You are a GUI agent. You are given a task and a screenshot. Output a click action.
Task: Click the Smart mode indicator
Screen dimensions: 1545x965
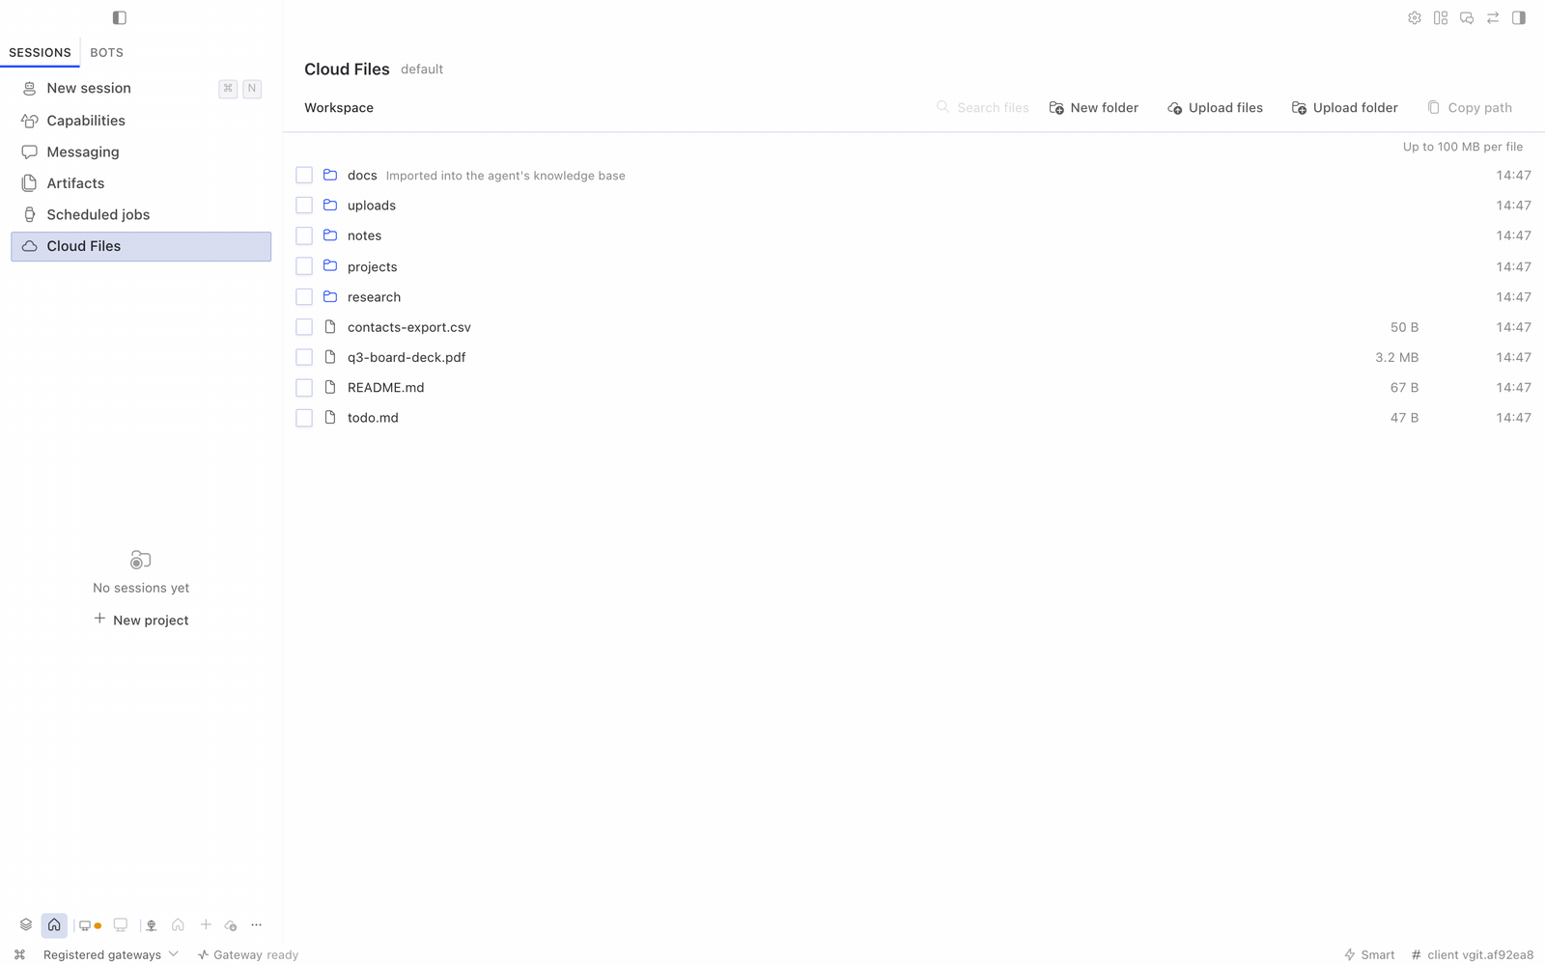(x=1369, y=954)
